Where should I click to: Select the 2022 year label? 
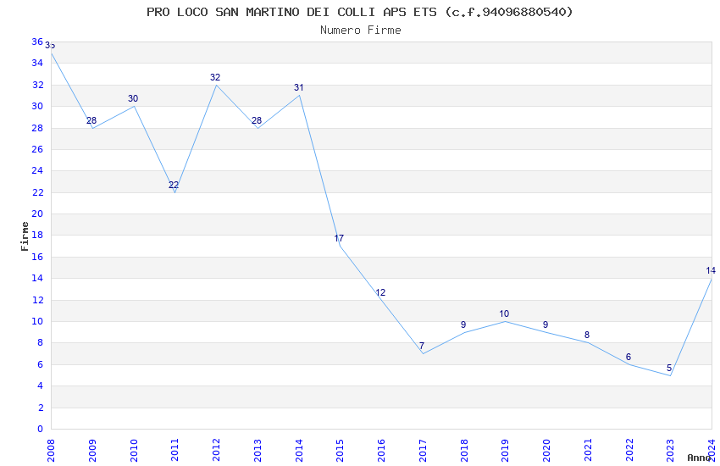click(x=629, y=451)
